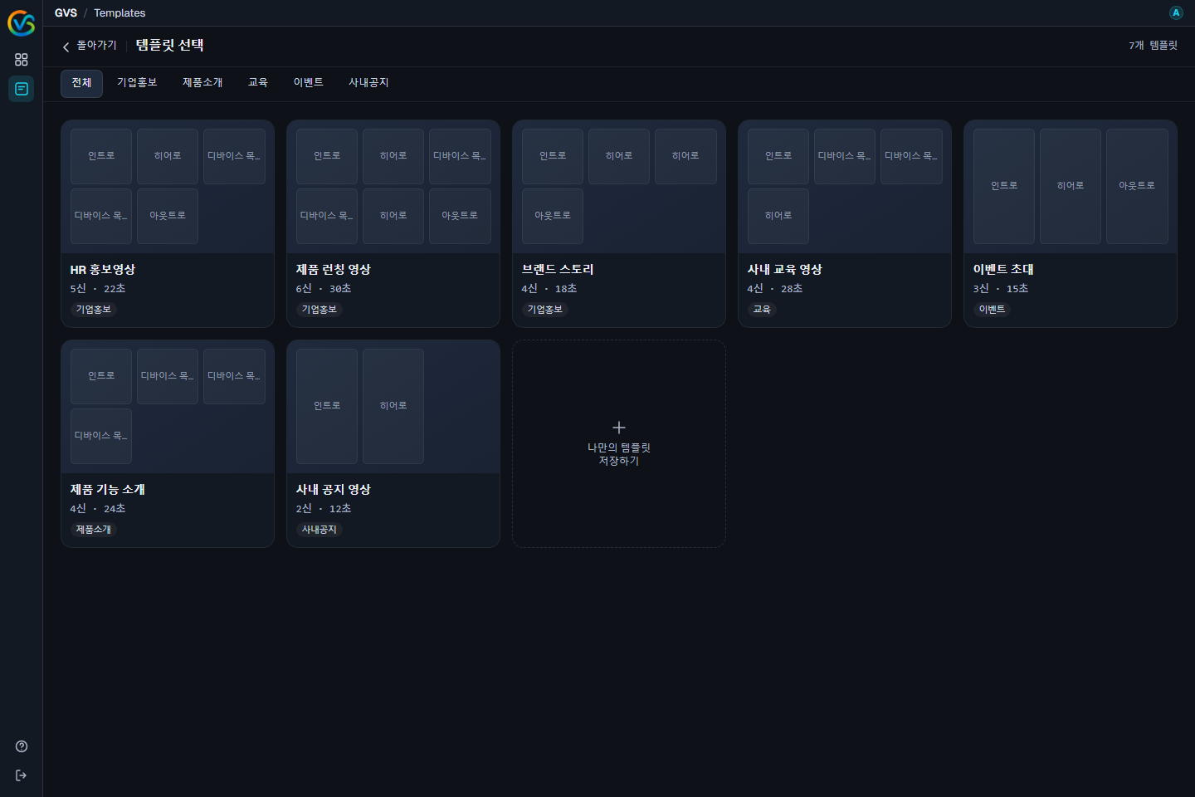Image resolution: width=1195 pixels, height=797 pixels.
Task: Click the "4신 · 24초" info text
Action: [98, 509]
